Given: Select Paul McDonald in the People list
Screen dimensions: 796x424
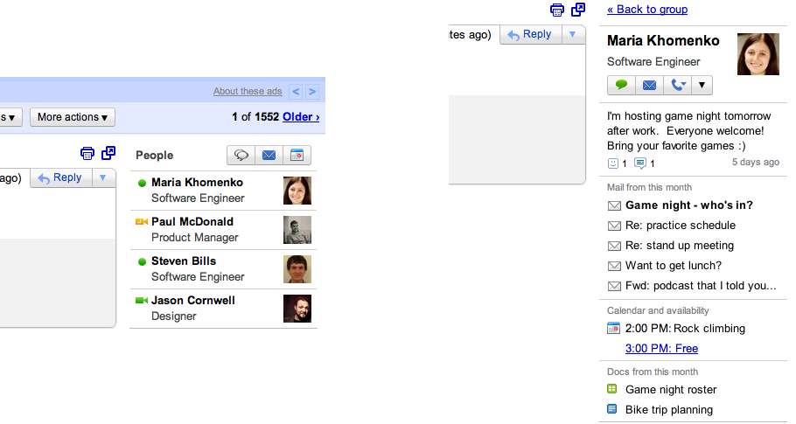Looking at the screenshot, I should click(x=192, y=222).
